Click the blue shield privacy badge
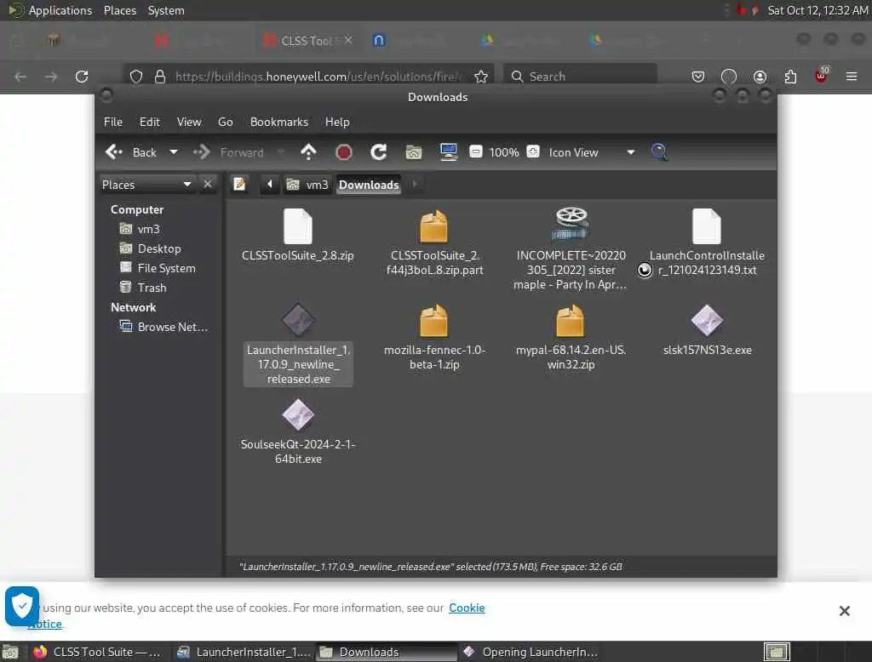 pos(22,606)
